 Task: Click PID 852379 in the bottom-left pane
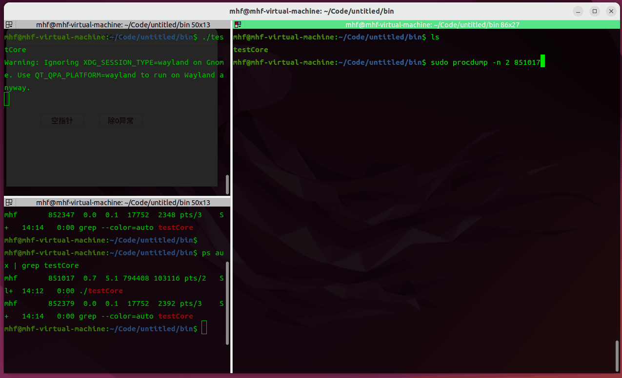(61, 303)
